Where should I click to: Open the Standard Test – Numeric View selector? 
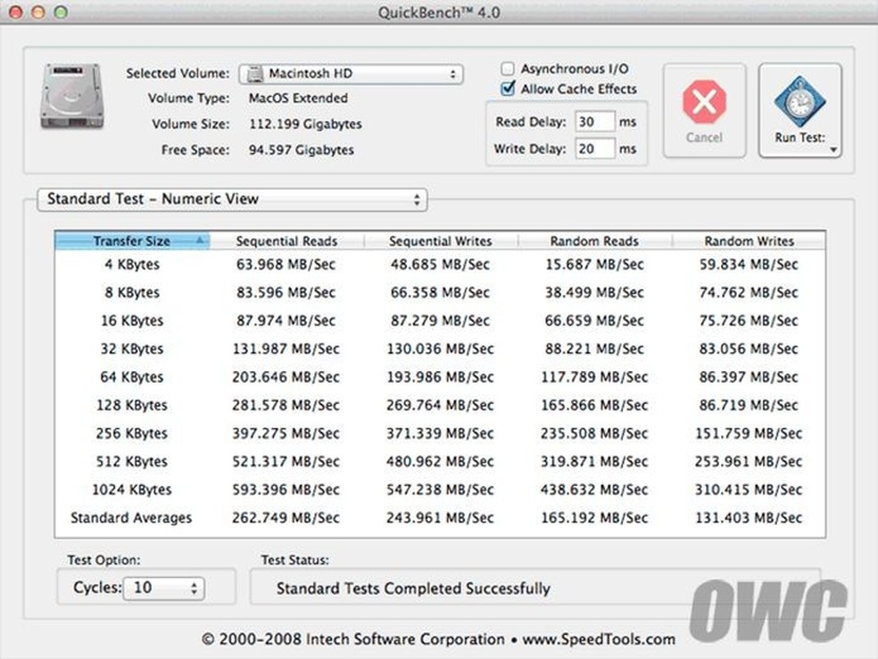tap(231, 200)
